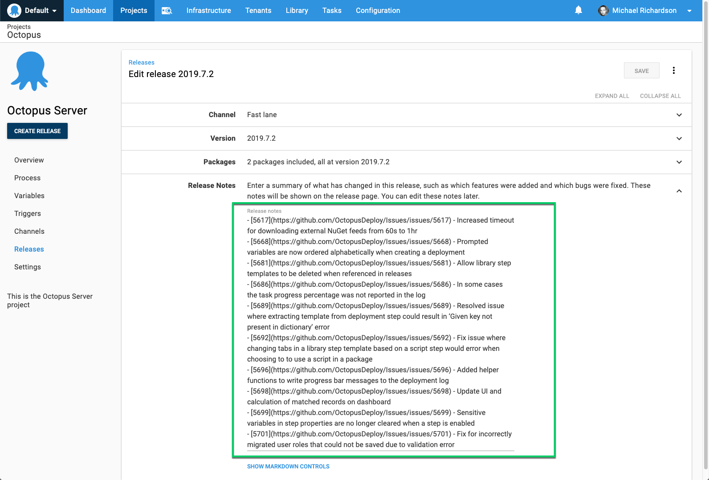Click the 'Release Notes' section label
Image resolution: width=709 pixels, height=480 pixels.
[x=212, y=186]
